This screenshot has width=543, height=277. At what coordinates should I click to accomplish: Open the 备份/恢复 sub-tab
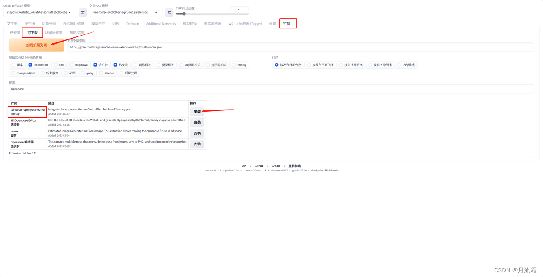(x=77, y=33)
